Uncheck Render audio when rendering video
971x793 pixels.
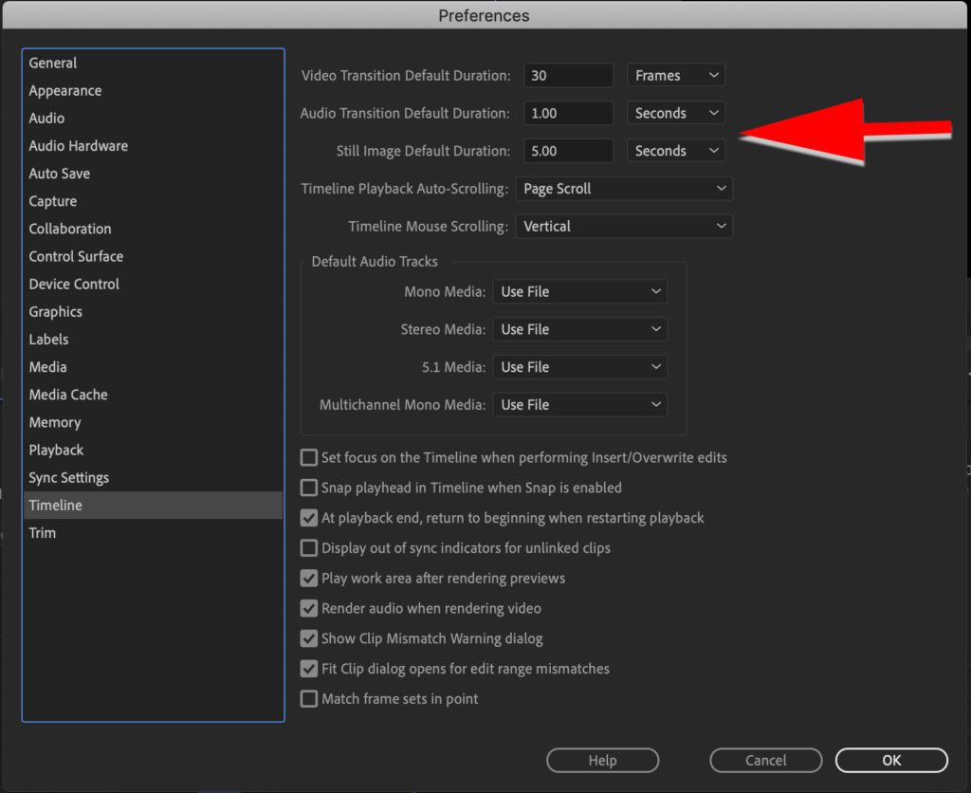tap(308, 608)
